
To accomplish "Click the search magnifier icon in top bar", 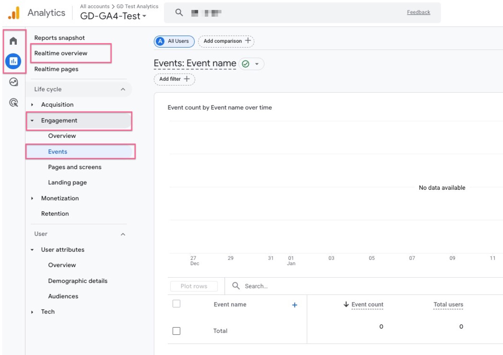I will (179, 12).
